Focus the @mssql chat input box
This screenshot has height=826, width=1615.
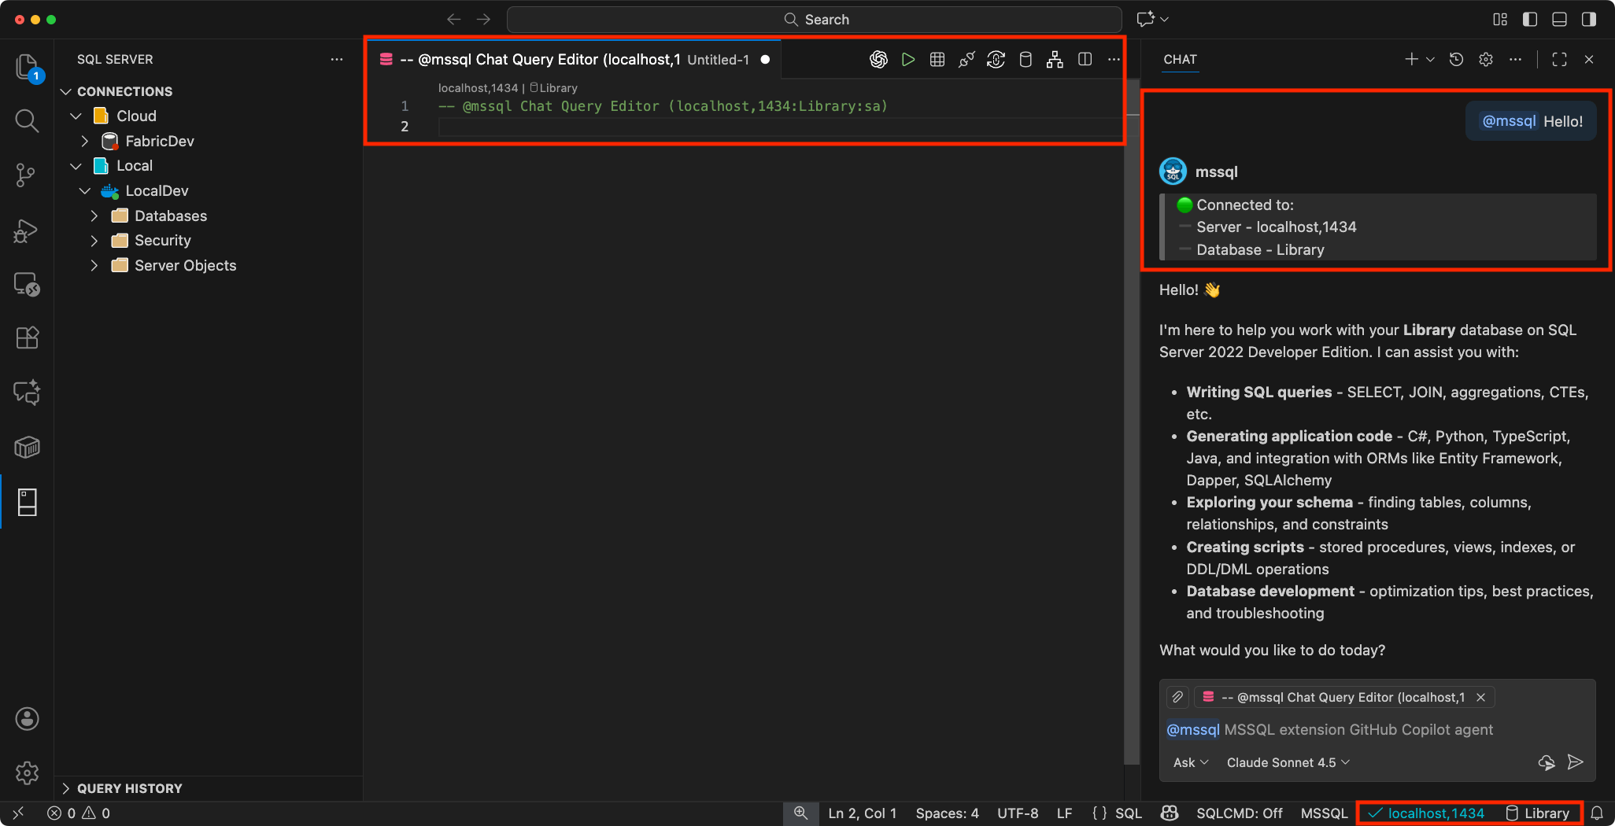[x=1377, y=730]
